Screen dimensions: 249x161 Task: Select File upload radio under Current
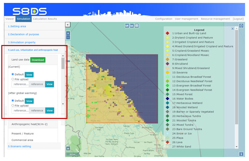click(13, 79)
